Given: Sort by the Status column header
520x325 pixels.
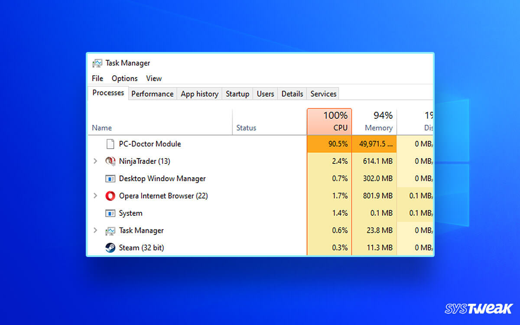Looking at the screenshot, I should (x=270, y=122).
